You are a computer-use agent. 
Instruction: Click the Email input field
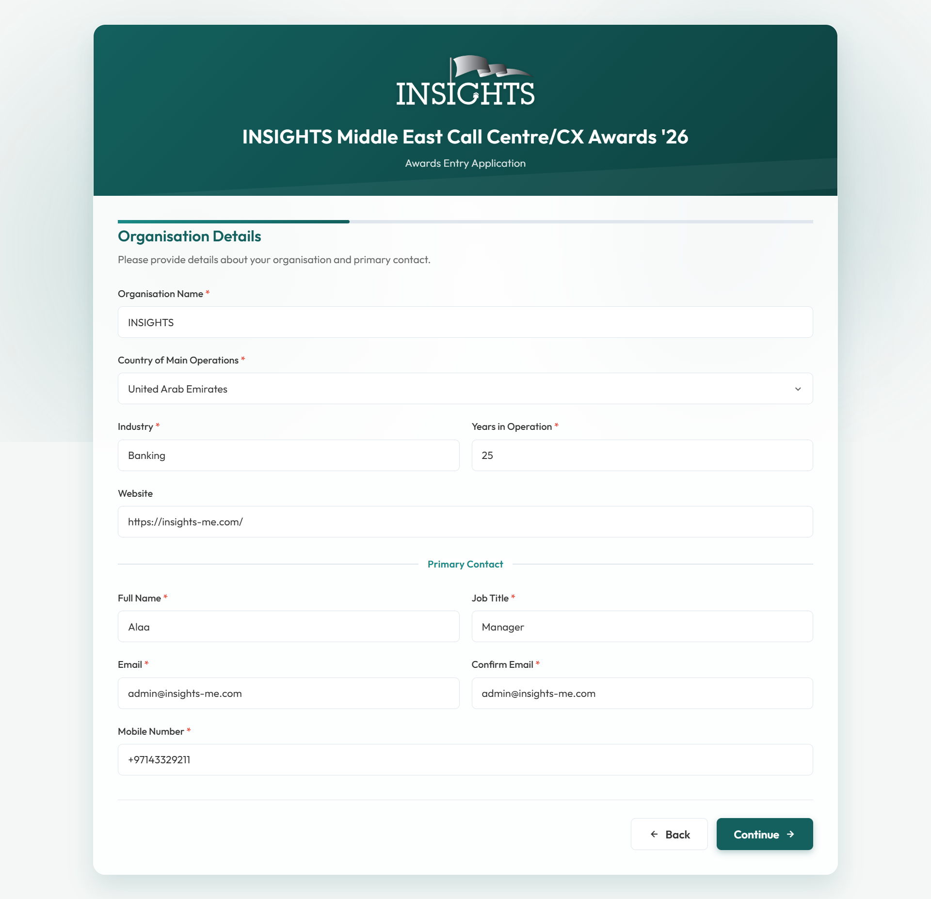289,693
